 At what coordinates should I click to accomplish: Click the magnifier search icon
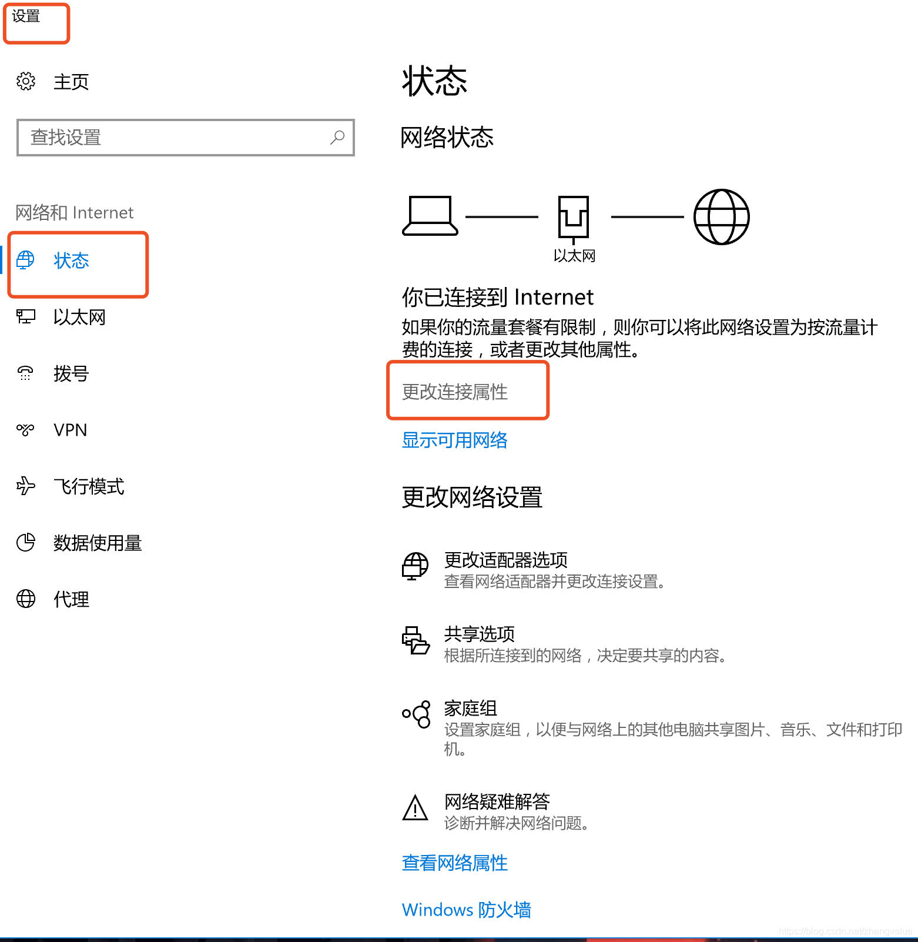click(337, 138)
